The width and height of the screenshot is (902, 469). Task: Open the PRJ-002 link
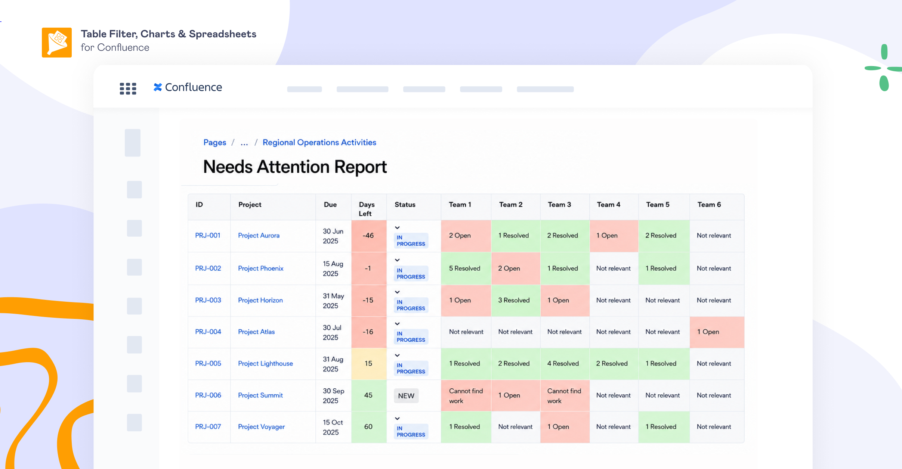pos(208,268)
